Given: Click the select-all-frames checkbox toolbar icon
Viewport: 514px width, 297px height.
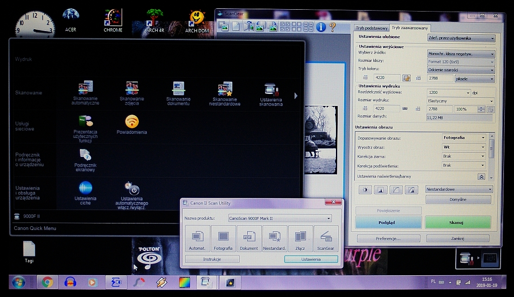Looking at the screenshot, I should tap(285, 26).
